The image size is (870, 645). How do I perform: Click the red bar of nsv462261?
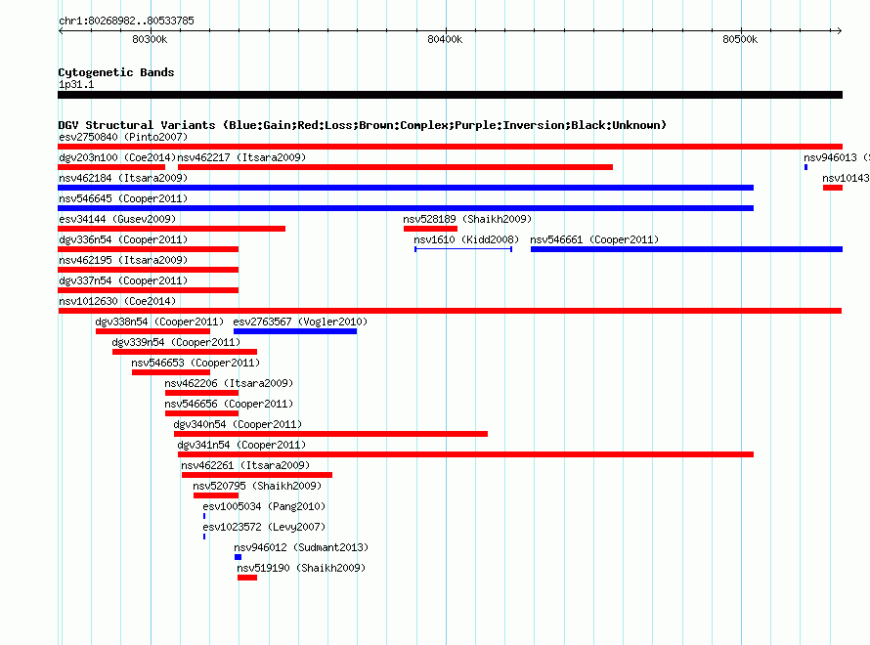(x=257, y=475)
